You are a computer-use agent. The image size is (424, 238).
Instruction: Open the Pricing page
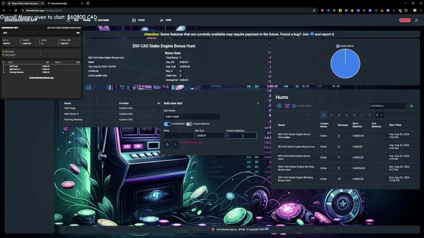click(86, 20)
